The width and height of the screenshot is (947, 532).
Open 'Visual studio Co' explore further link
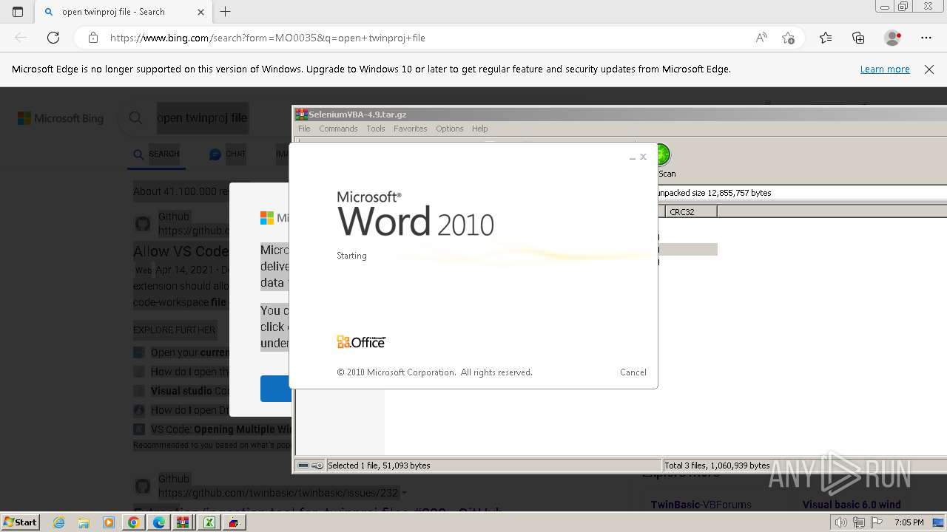[190, 391]
